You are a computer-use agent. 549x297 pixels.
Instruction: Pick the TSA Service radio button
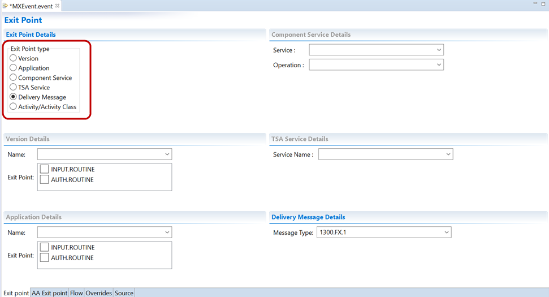pos(14,87)
